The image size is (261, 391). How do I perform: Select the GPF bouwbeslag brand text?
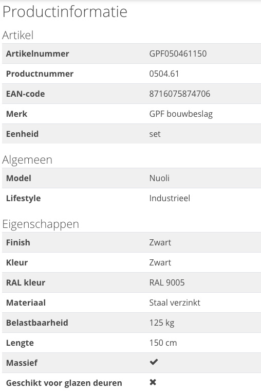click(181, 114)
